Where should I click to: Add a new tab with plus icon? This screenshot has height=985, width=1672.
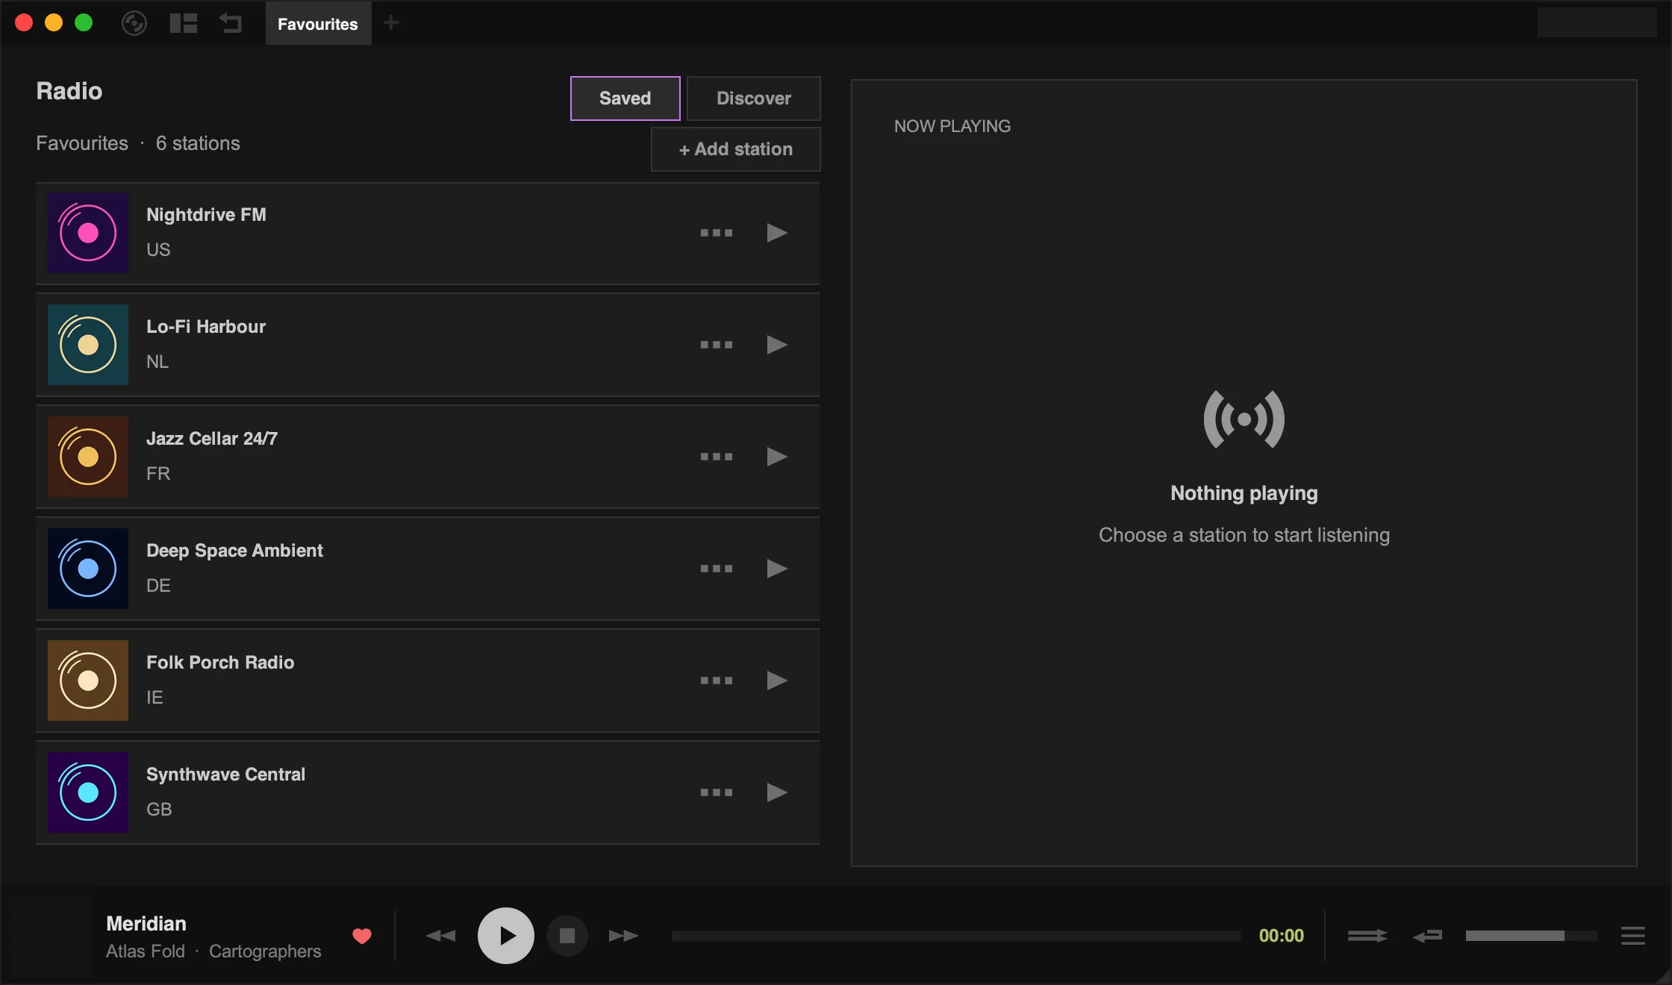(391, 23)
